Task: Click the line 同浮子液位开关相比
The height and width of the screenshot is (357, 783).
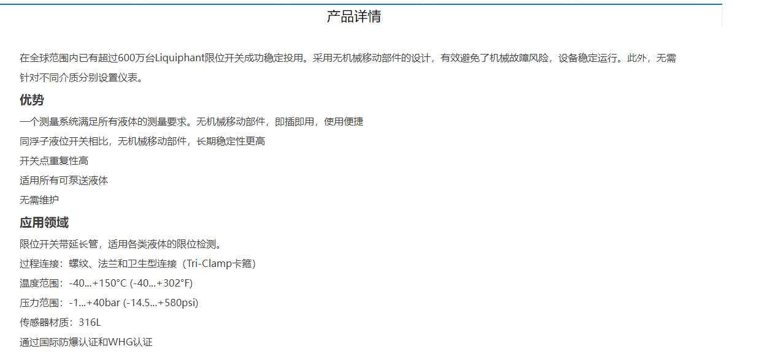Action: pyautogui.click(x=142, y=141)
